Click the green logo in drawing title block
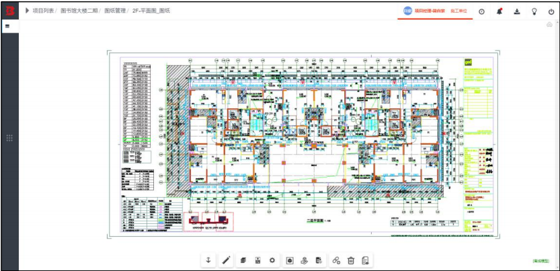The width and height of the screenshot is (560, 271). pos(468,62)
